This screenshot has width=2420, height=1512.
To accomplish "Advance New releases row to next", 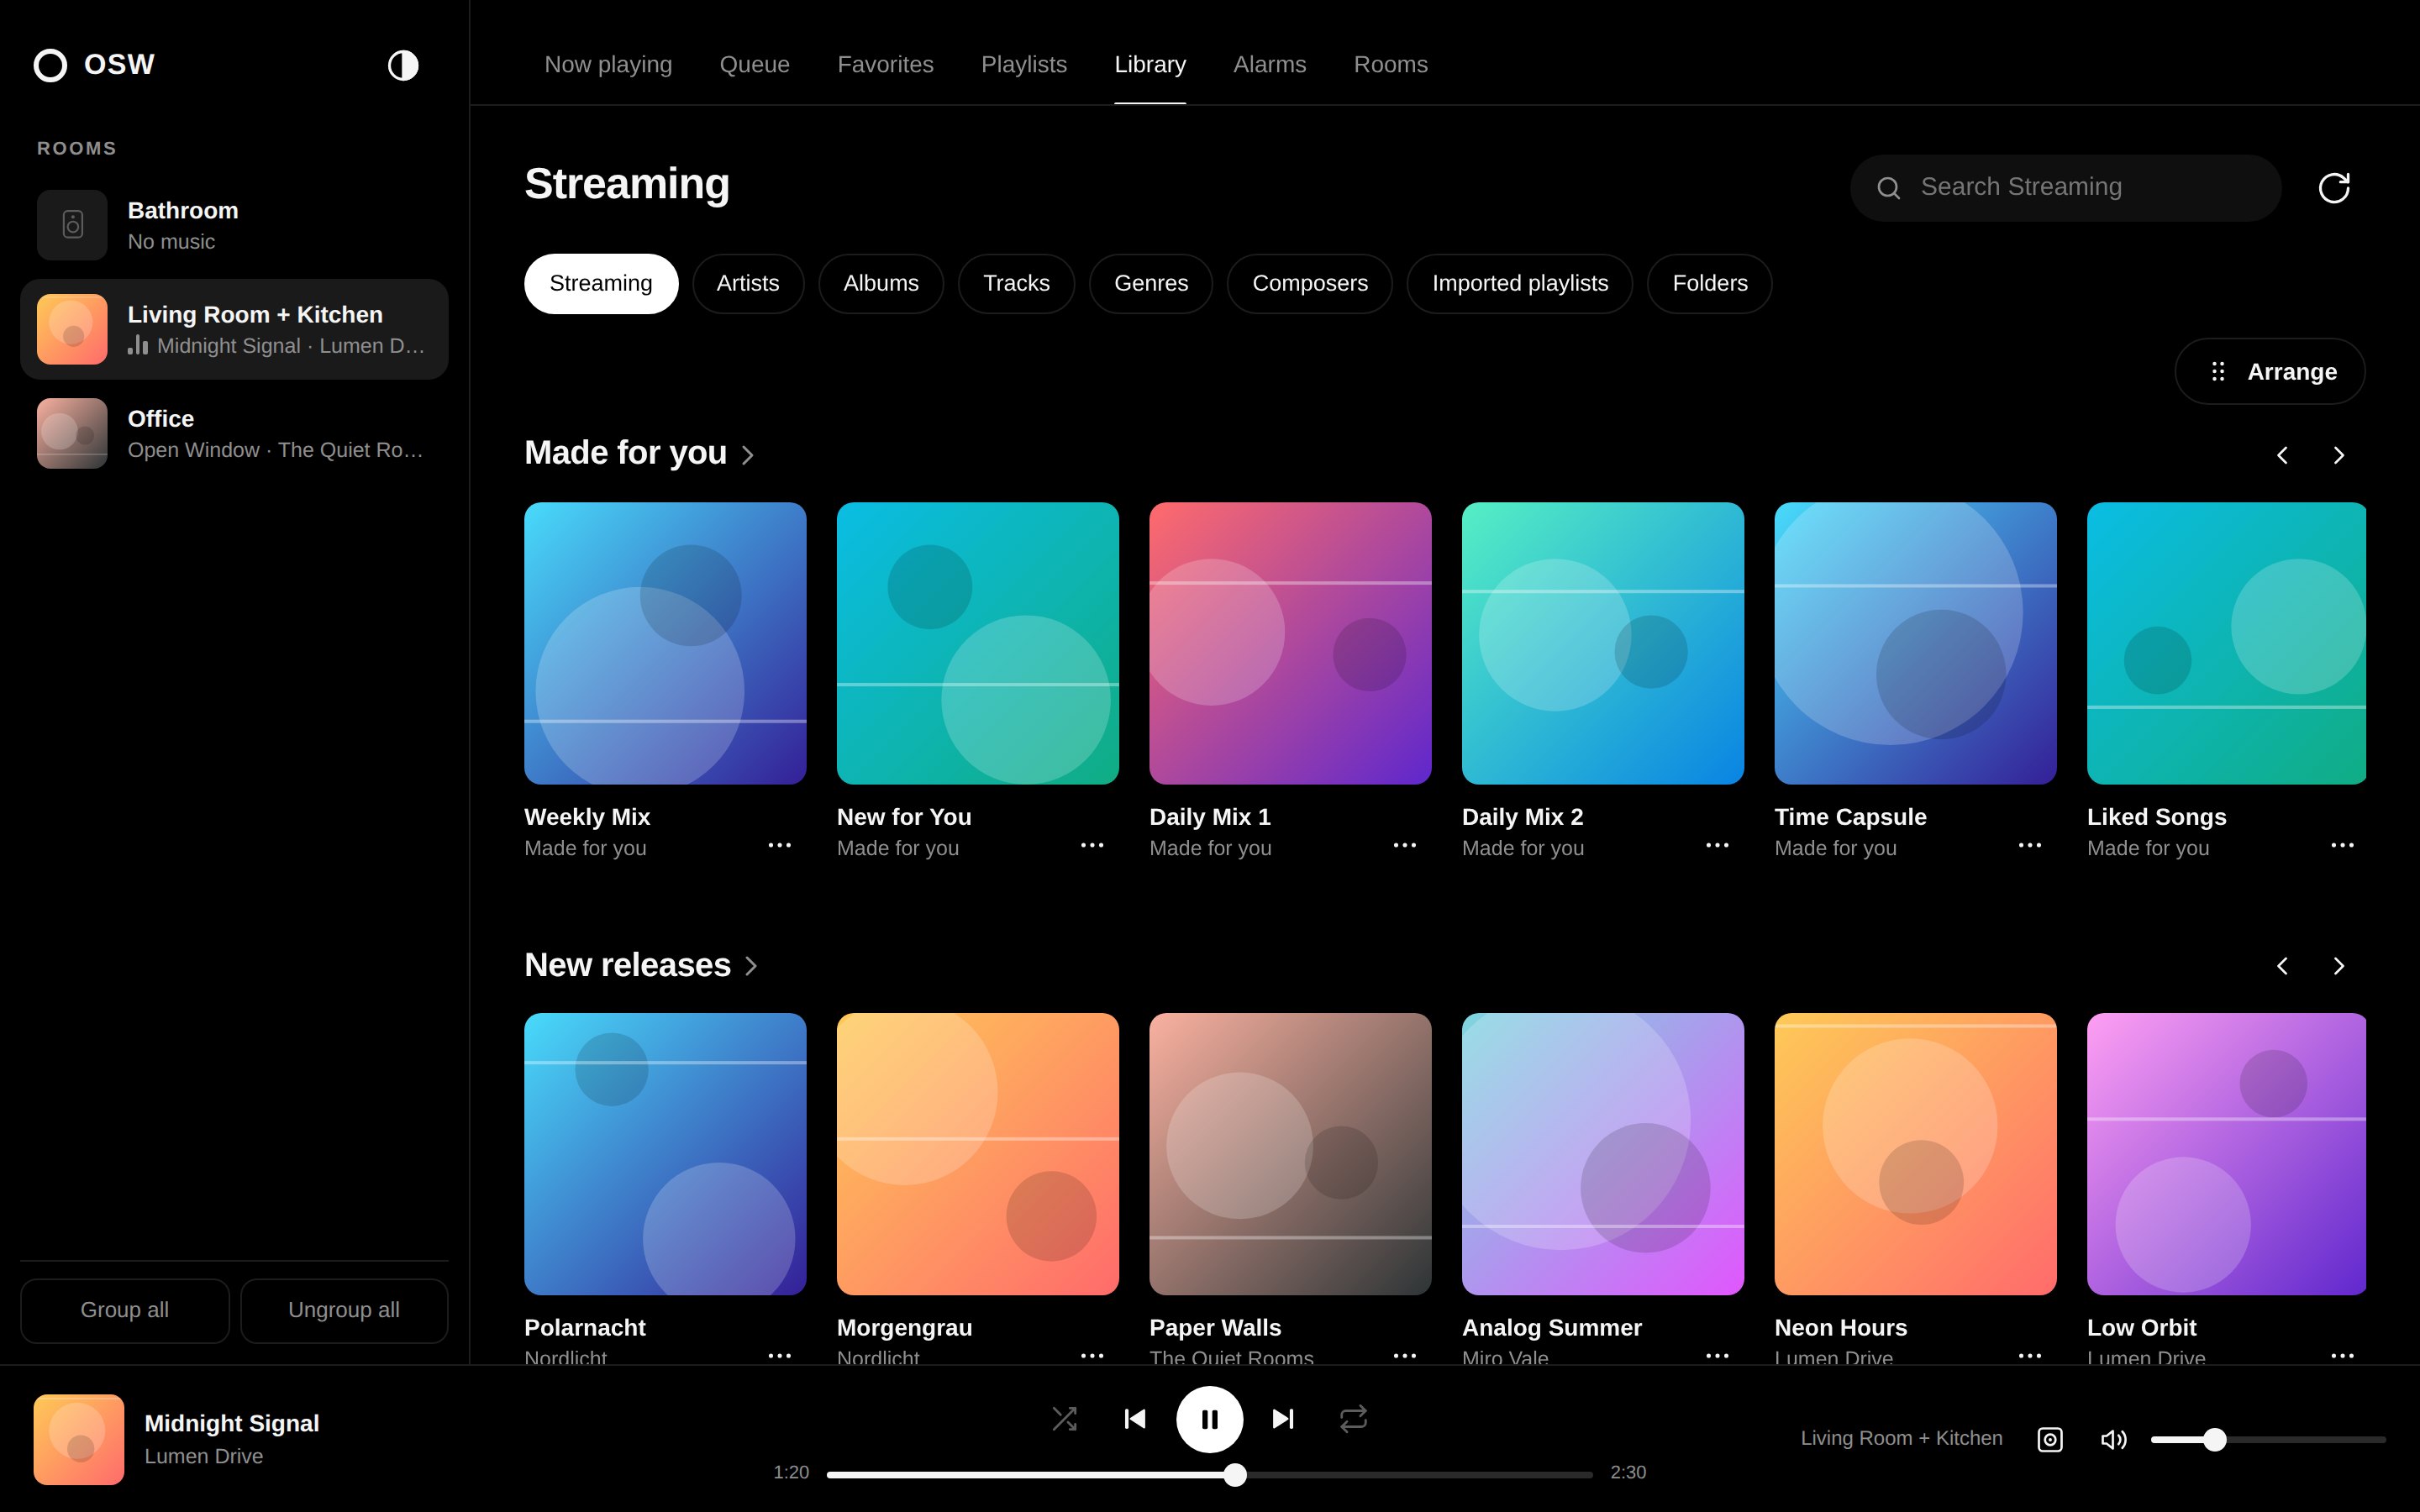I will click(x=2338, y=965).
